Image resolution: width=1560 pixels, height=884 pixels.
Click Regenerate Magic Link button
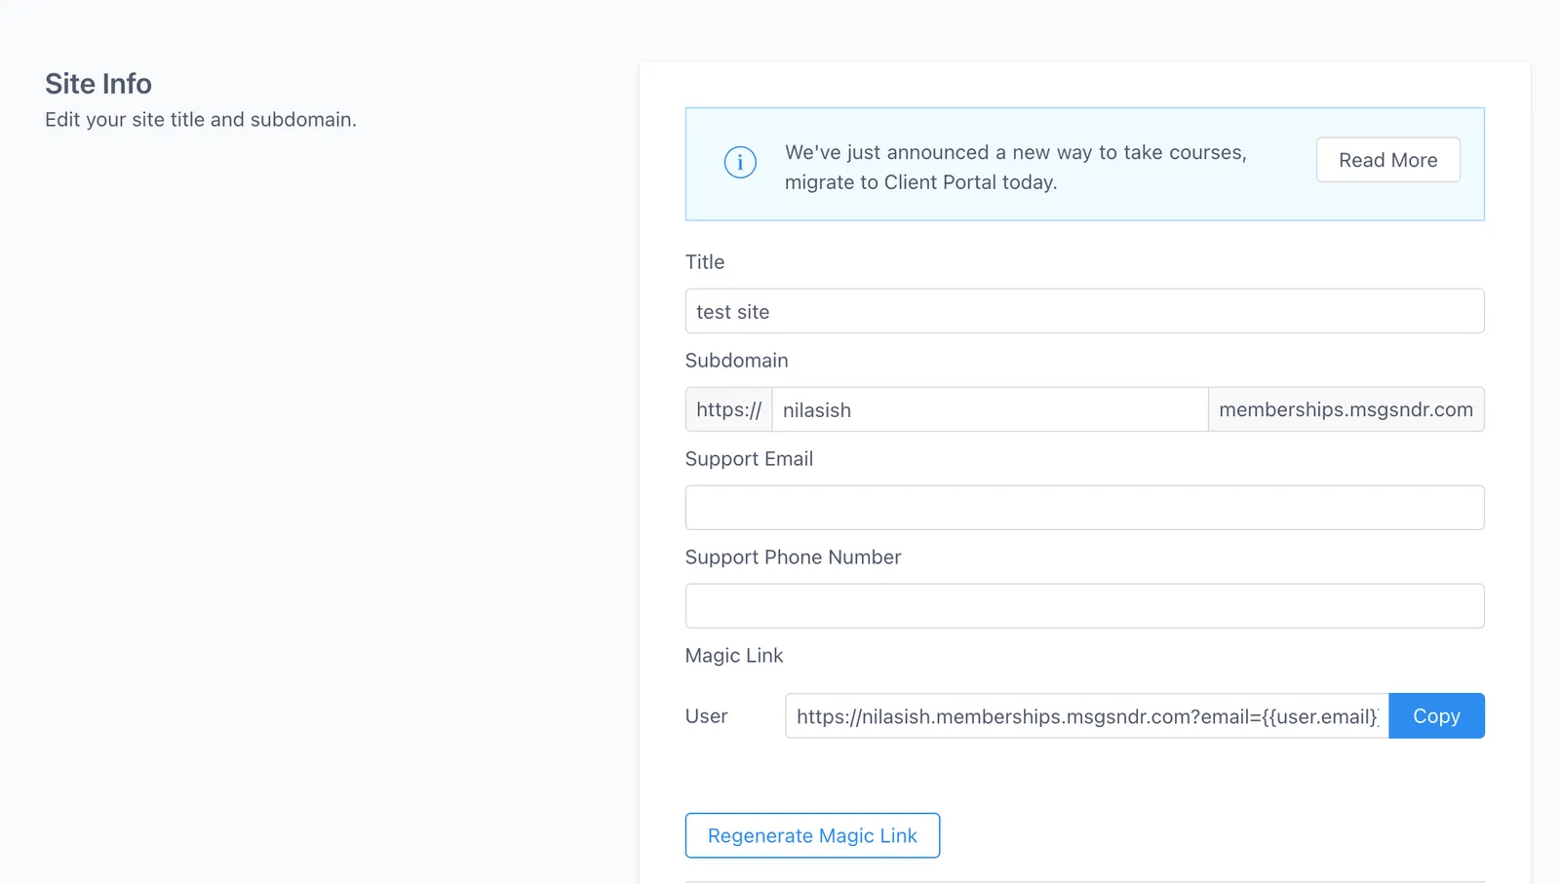pyautogui.click(x=812, y=835)
